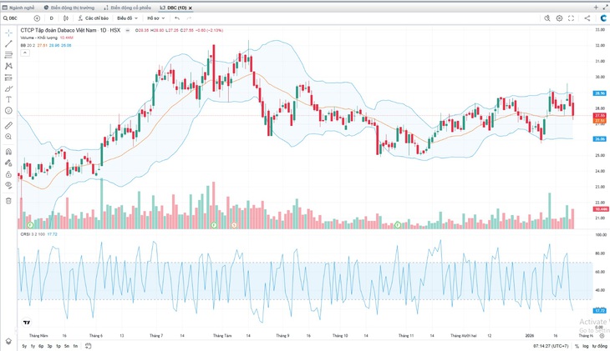Collapse the indicator legend arrow

25,53
